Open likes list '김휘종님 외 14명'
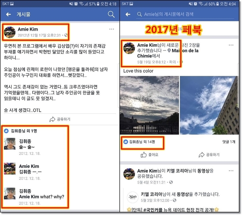 142,142
